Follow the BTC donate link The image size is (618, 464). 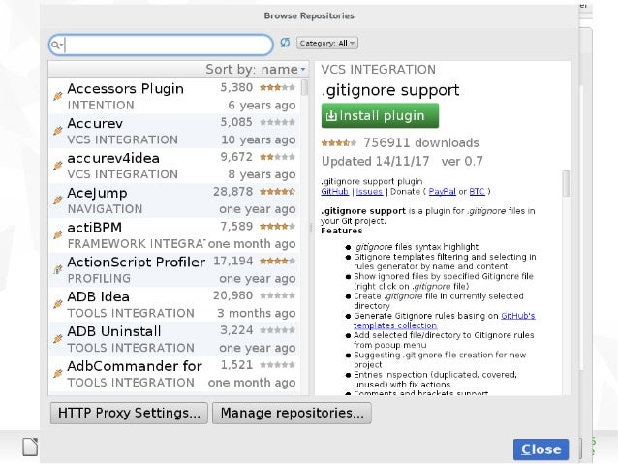pyautogui.click(x=477, y=191)
